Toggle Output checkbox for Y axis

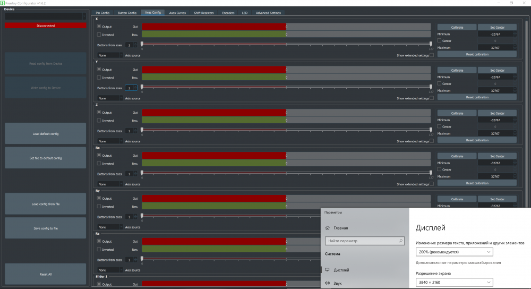coord(99,70)
